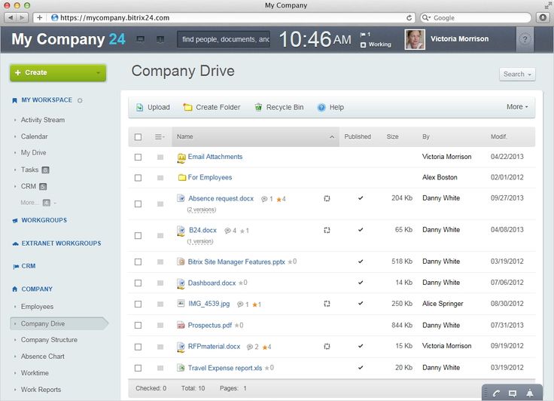Open the Search dropdown button
The width and height of the screenshot is (554, 401).
pyautogui.click(x=517, y=75)
